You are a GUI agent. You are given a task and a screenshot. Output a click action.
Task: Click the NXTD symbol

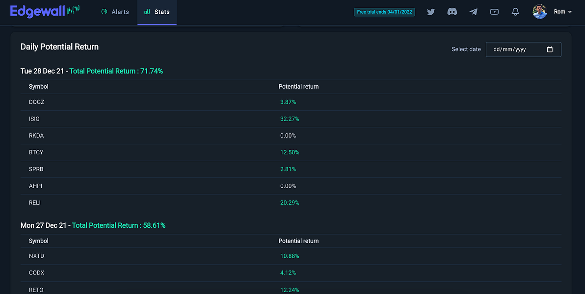pos(37,256)
